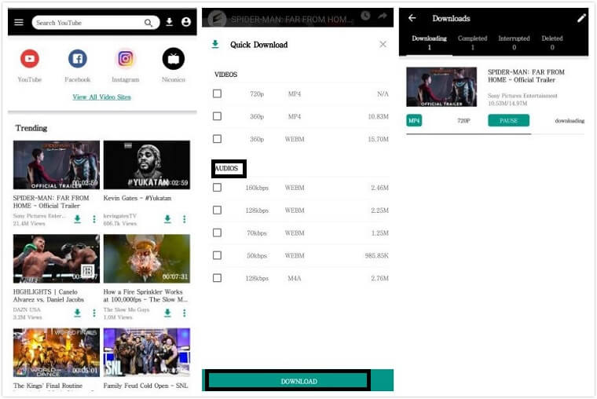597x399 pixels.
Task: Open the View All Video Sites link
Action: click(x=101, y=97)
